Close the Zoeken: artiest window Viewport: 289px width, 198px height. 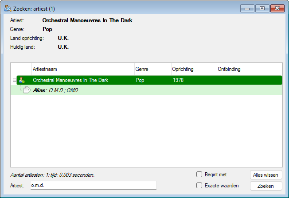pyautogui.click(x=277, y=8)
